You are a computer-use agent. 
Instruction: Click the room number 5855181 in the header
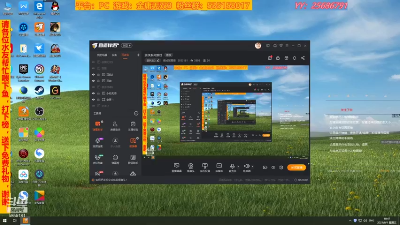point(183,60)
